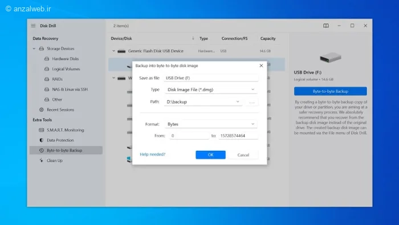The width and height of the screenshot is (399, 225).
Task: Collapse the Storage Devices tree
Action: tap(34, 48)
